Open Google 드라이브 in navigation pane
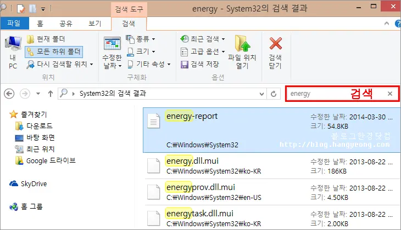 pos(46,160)
